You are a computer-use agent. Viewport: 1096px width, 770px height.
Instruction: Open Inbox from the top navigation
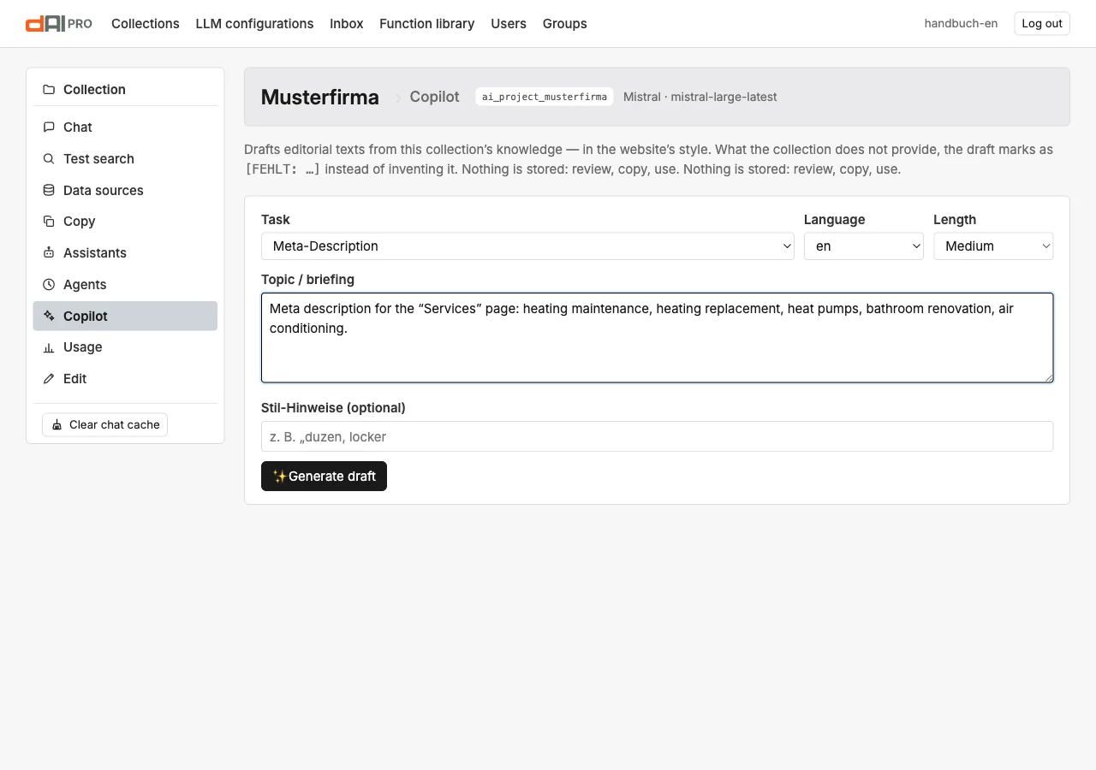click(x=347, y=24)
